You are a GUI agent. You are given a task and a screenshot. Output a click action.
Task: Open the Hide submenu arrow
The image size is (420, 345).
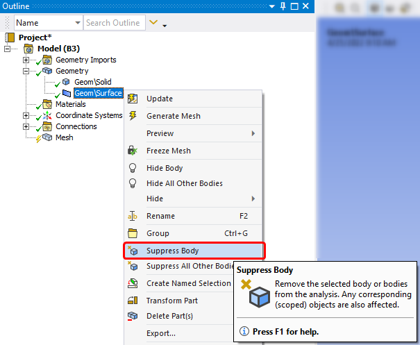point(253,199)
